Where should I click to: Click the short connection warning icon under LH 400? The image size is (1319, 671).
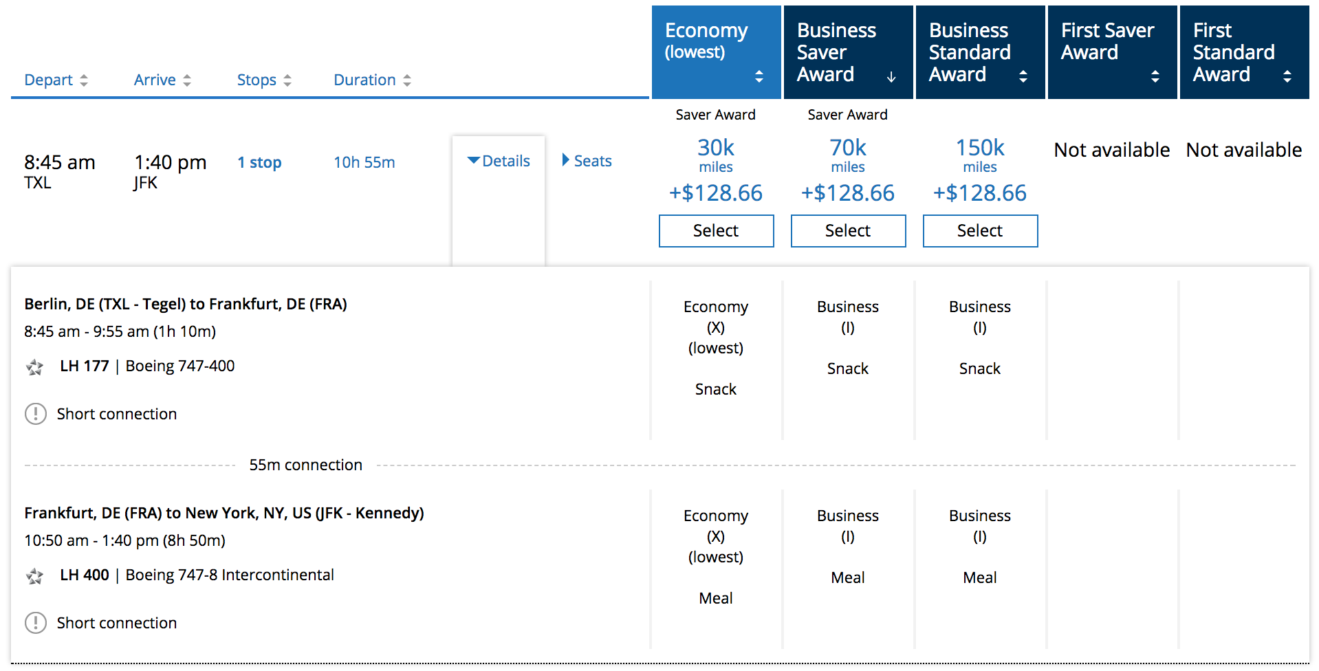(x=36, y=623)
